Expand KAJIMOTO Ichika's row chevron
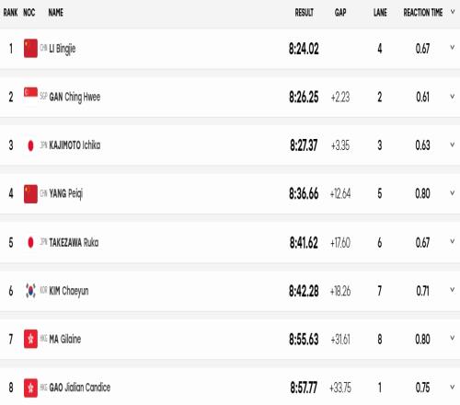Image resolution: width=460 pixels, height=405 pixels. 452,145
